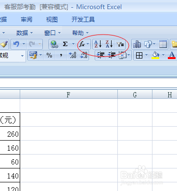Click the fx insert function icon
The image size is (177, 191).
pos(82,44)
